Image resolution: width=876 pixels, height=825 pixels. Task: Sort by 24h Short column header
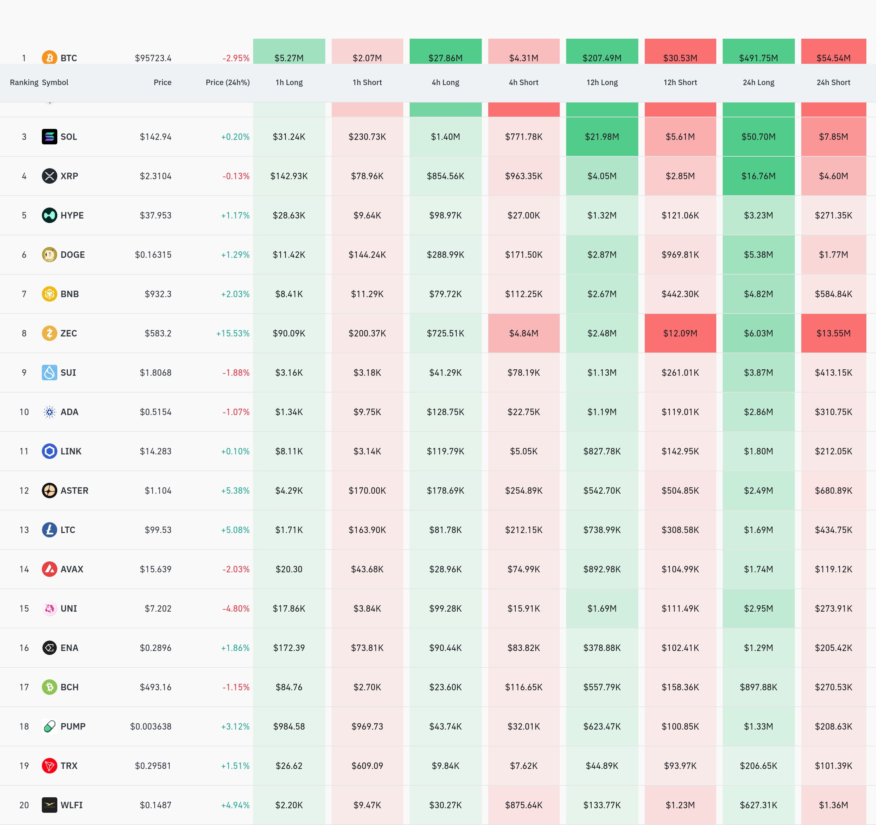coord(833,82)
